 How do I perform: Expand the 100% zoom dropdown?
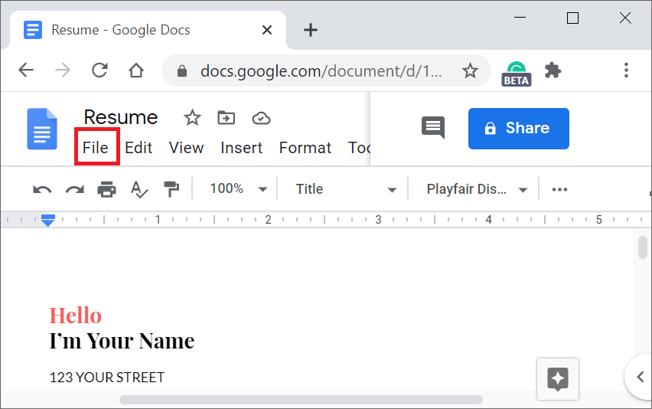pyautogui.click(x=239, y=189)
